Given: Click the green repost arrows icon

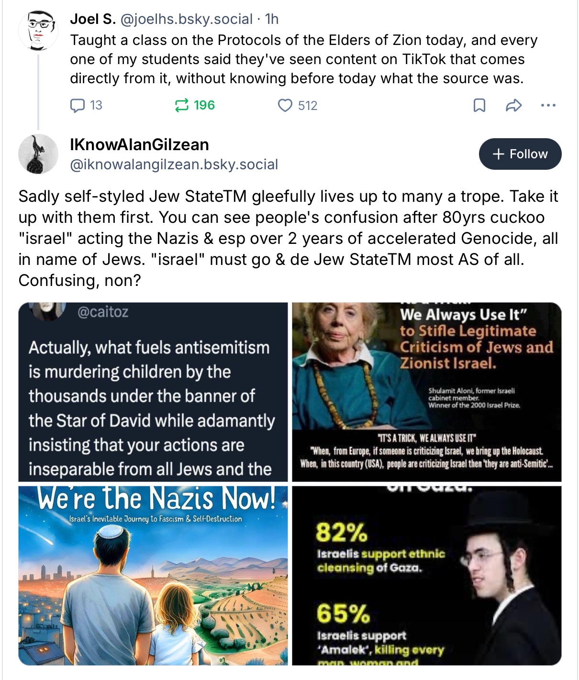Looking at the screenshot, I should coord(182,105).
